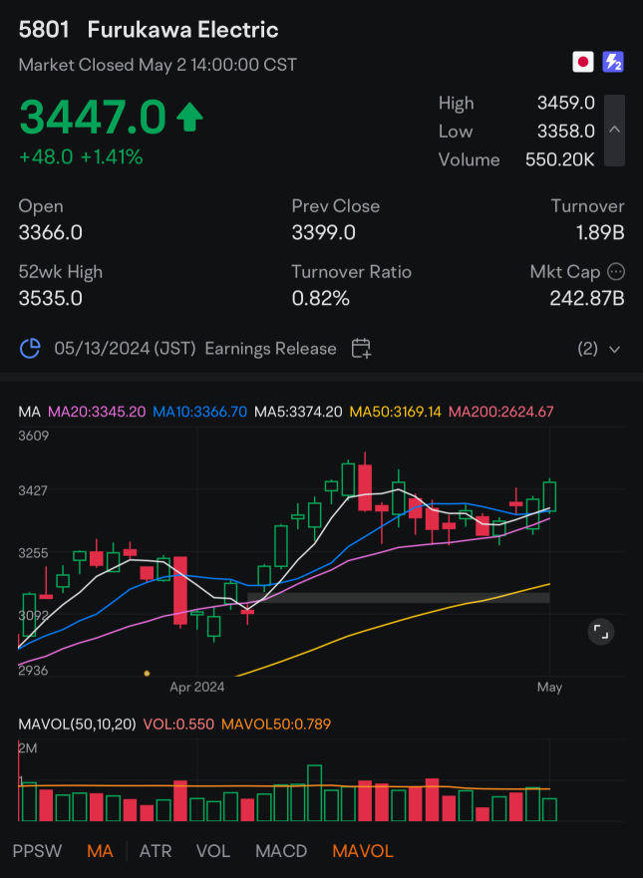The height and width of the screenshot is (878, 643).
Task: Select the MAVOL indicator tab
Action: [363, 852]
